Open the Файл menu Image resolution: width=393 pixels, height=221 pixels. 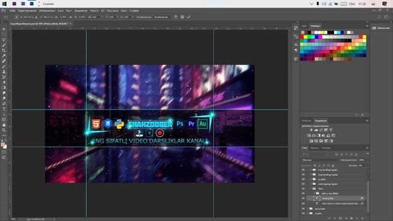pyautogui.click(x=12, y=11)
